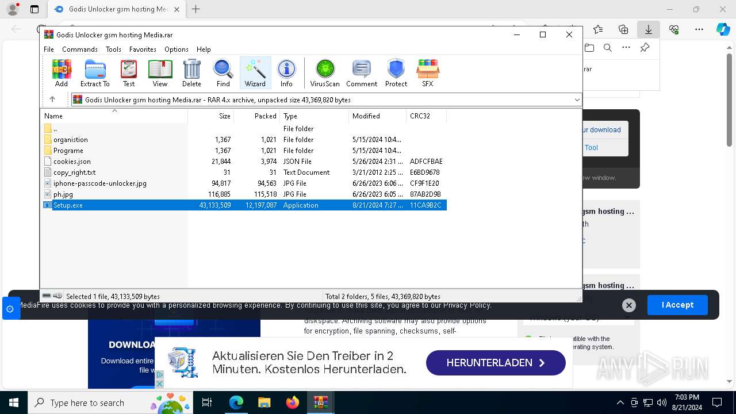Image resolution: width=736 pixels, height=414 pixels.
Task: Open Microsoft Edge taskbar icon
Action: tap(236, 402)
